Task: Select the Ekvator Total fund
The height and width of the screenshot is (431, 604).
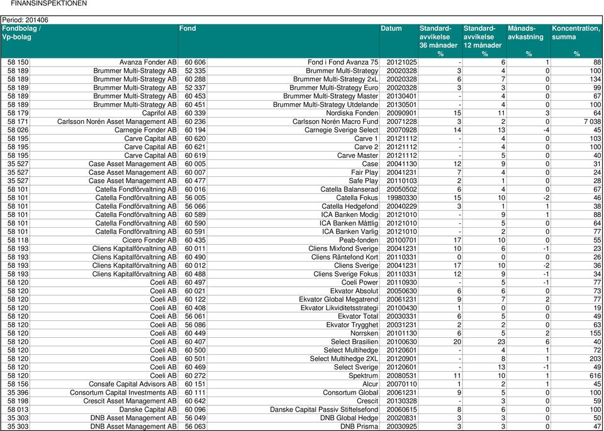Action: (358, 316)
